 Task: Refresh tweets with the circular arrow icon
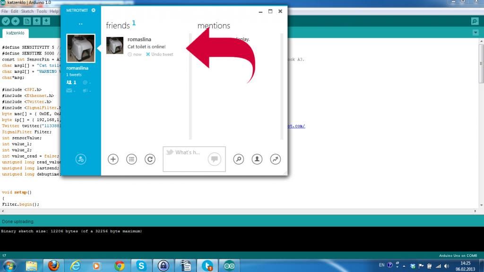(150, 159)
